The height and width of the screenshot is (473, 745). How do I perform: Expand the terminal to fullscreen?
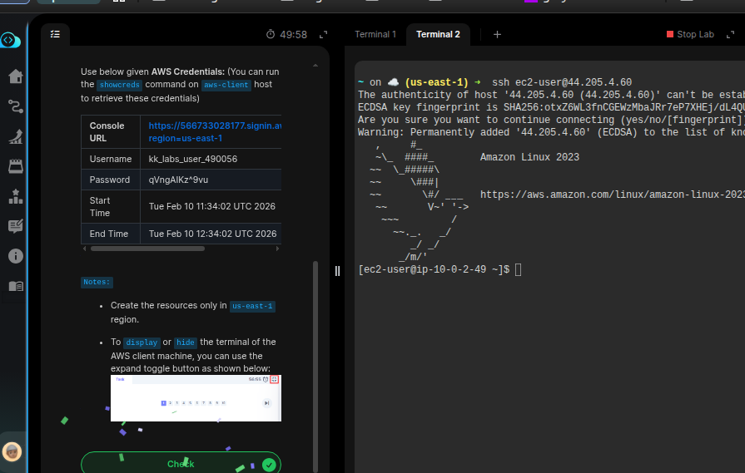coord(730,35)
